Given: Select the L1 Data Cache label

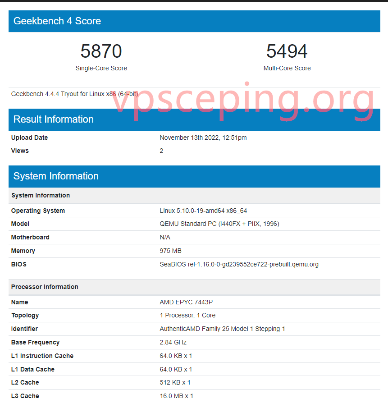Looking at the screenshot, I should click(x=33, y=370).
